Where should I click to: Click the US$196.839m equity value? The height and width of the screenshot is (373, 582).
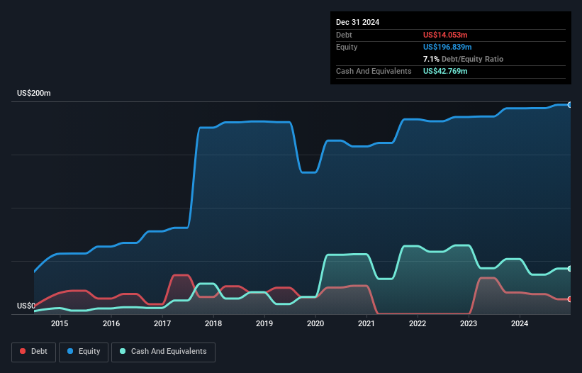(447, 47)
